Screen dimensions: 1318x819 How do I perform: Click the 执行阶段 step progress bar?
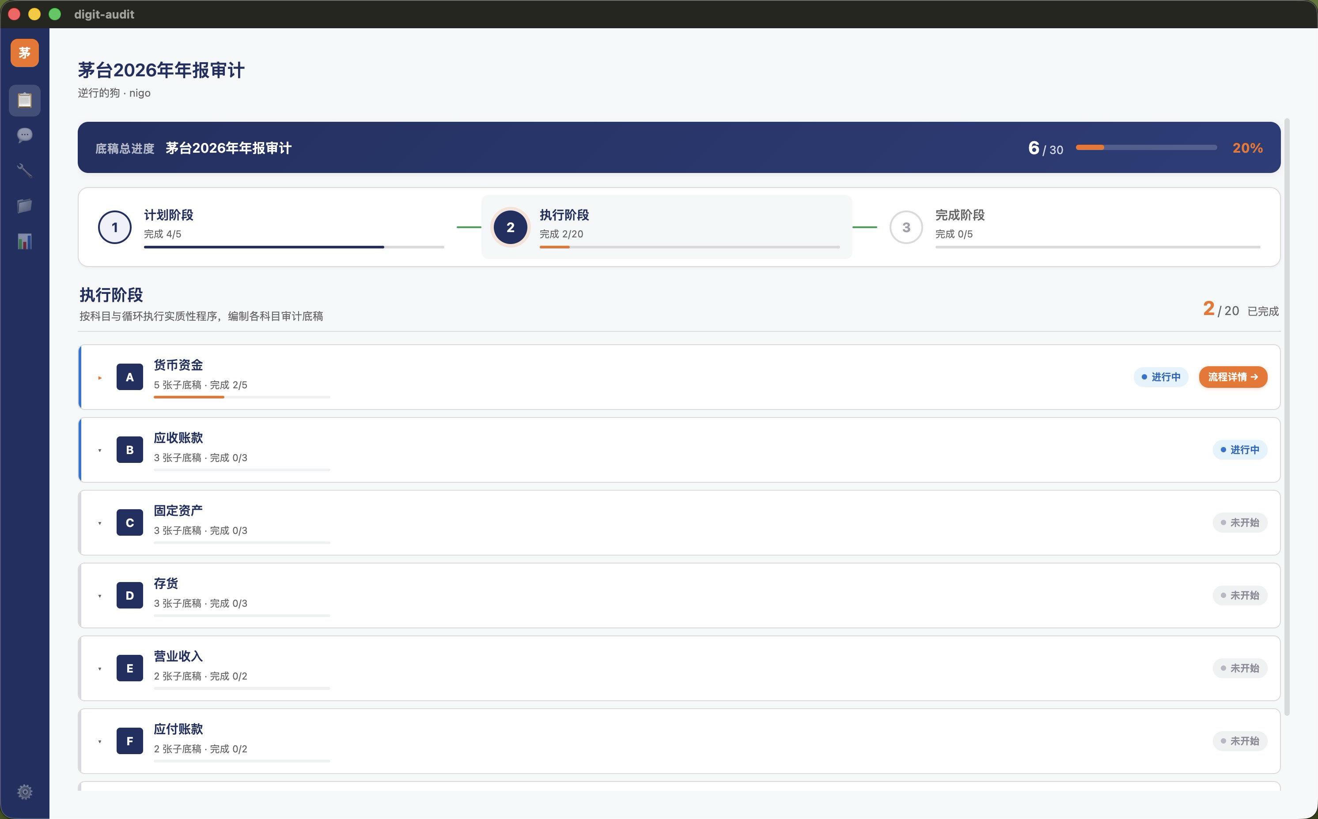click(x=689, y=247)
